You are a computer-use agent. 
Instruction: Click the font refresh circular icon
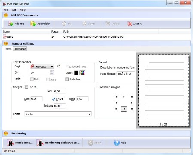click(59, 66)
